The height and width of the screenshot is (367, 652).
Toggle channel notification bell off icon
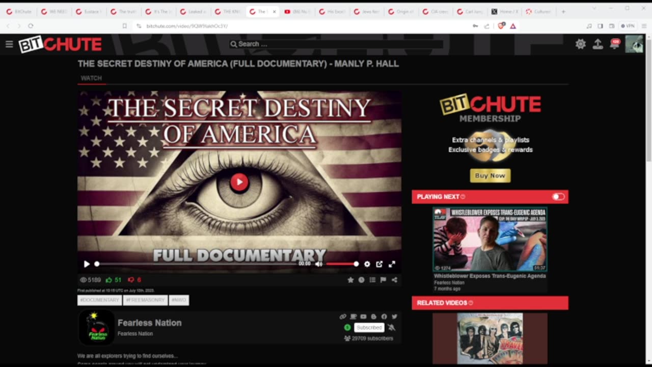(392, 327)
